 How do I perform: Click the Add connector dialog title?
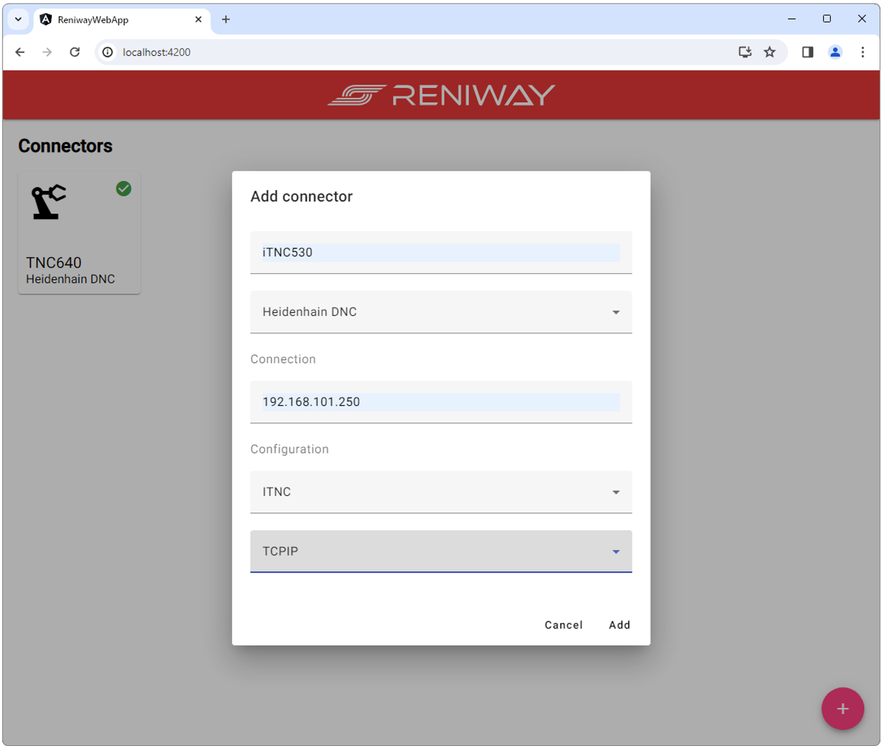click(x=301, y=196)
